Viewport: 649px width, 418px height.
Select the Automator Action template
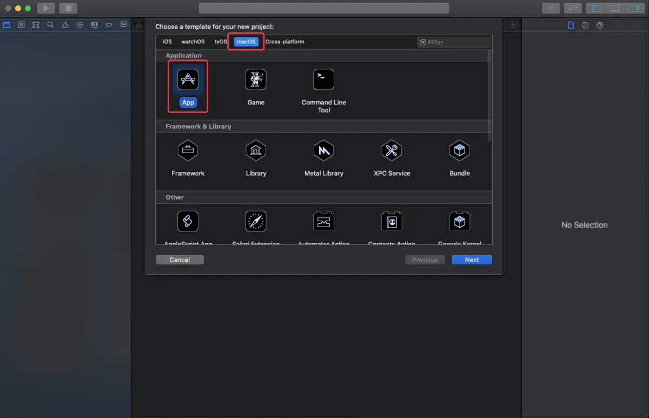[323, 221]
